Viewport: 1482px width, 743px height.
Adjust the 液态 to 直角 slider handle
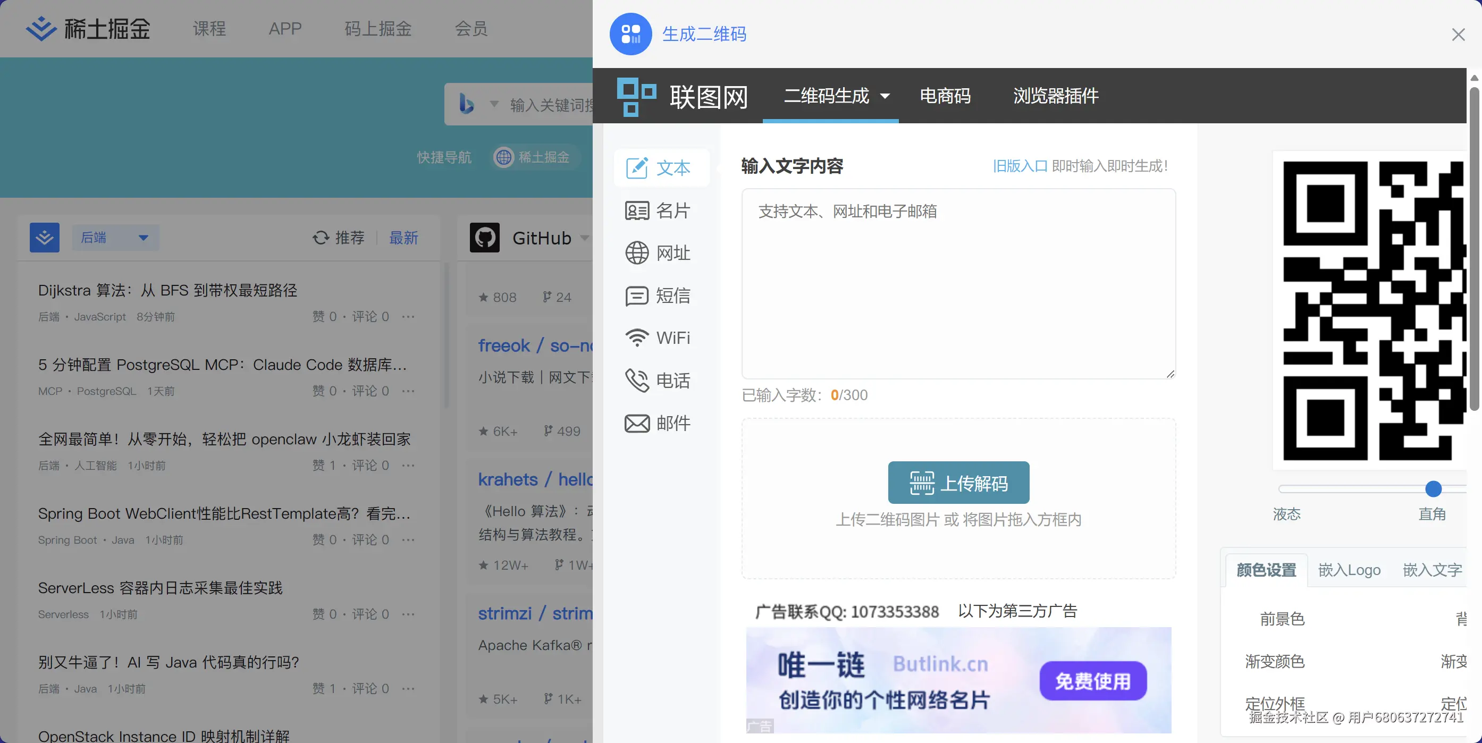[x=1433, y=489]
